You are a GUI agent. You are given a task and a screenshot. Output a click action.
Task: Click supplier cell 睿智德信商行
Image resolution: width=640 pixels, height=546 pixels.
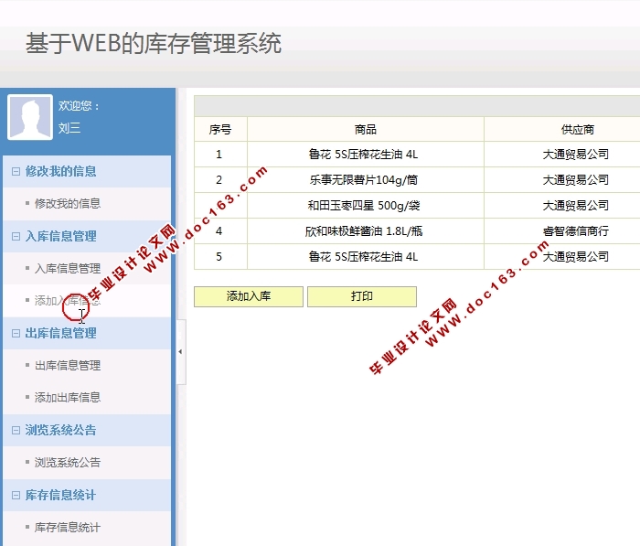coord(576,231)
